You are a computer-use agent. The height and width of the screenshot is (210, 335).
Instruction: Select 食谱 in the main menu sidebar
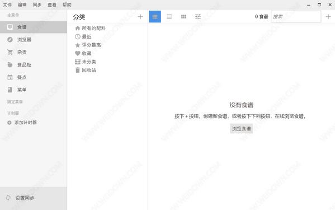[34, 27]
